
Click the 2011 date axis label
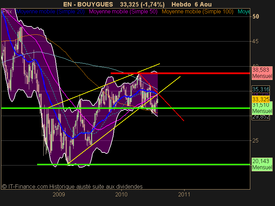coord(184,194)
